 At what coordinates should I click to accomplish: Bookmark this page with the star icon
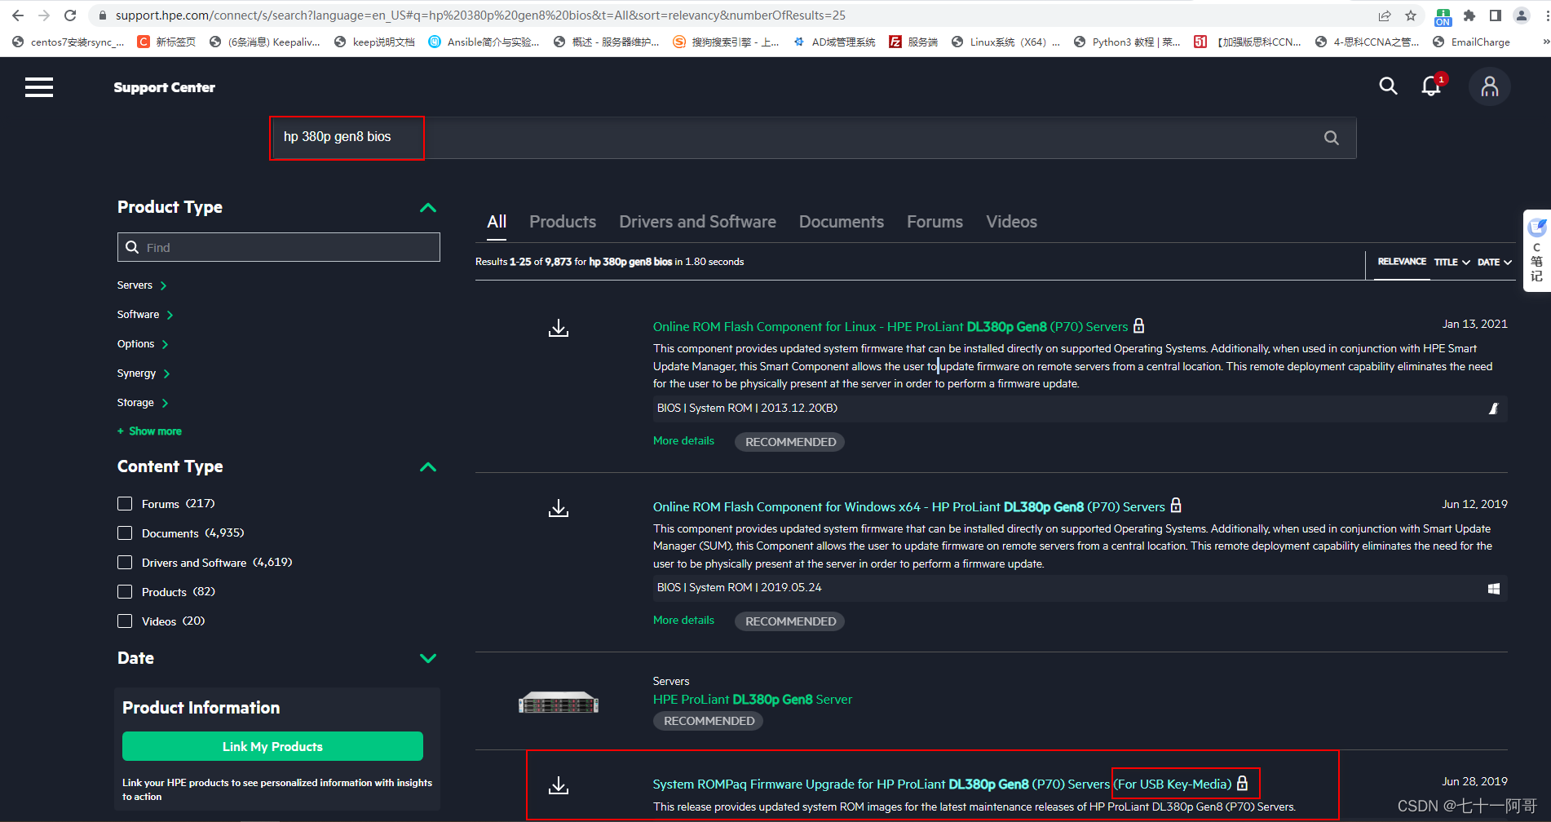pos(1411,15)
